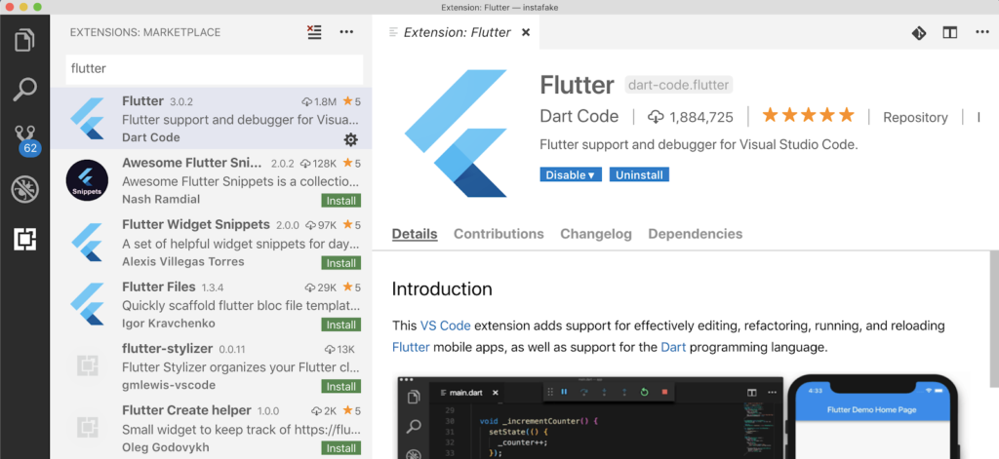Viewport: 999px width, 459px height.
Task: Open the extensions More Actions ellipsis menu
Action: click(346, 32)
